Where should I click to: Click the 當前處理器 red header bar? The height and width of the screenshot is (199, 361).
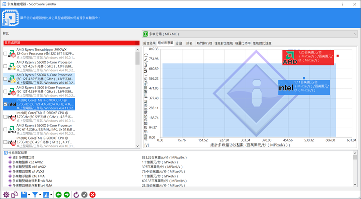(71, 43)
